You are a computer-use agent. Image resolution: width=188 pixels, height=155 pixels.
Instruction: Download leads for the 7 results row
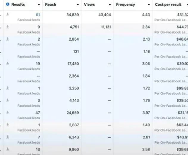pos(8,137)
